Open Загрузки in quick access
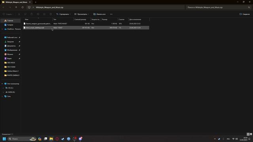 11,41
